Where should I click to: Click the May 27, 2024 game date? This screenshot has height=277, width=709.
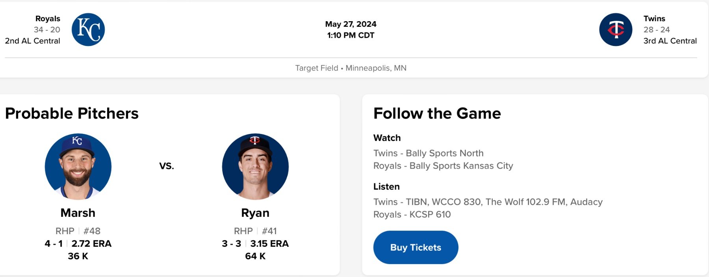click(x=351, y=24)
